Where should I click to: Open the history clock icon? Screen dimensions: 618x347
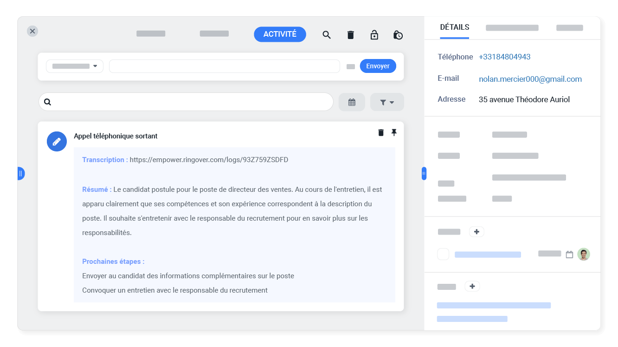(x=398, y=34)
